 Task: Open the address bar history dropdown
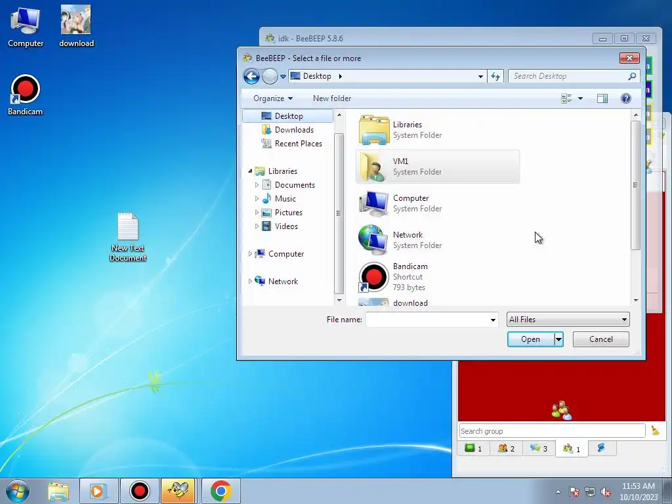480,76
